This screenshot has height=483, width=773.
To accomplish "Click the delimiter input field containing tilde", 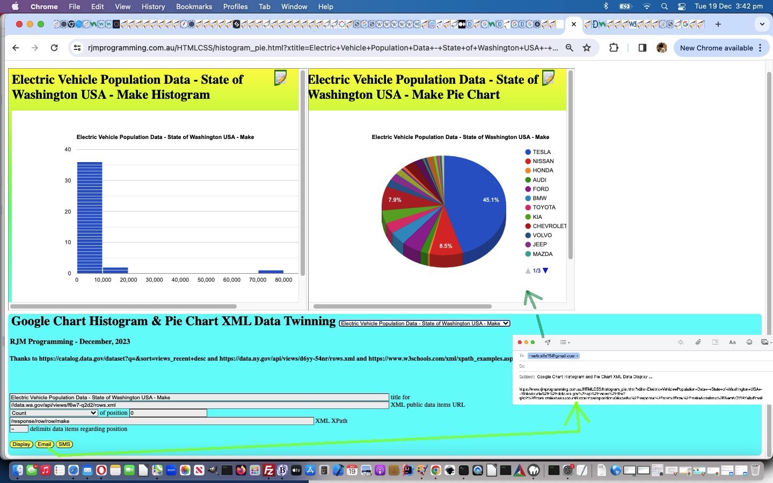I will (x=19, y=429).
